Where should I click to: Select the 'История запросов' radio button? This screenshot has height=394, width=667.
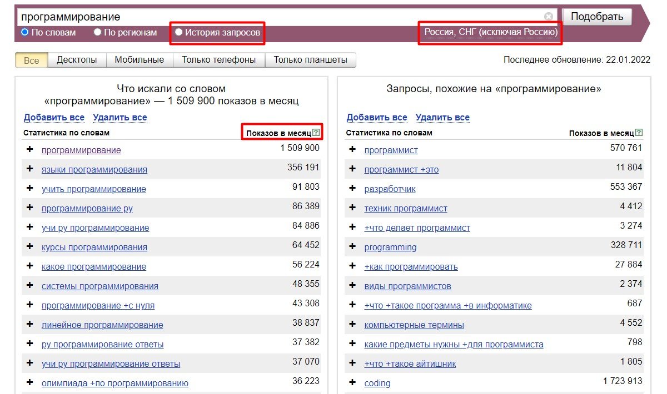[x=178, y=32]
